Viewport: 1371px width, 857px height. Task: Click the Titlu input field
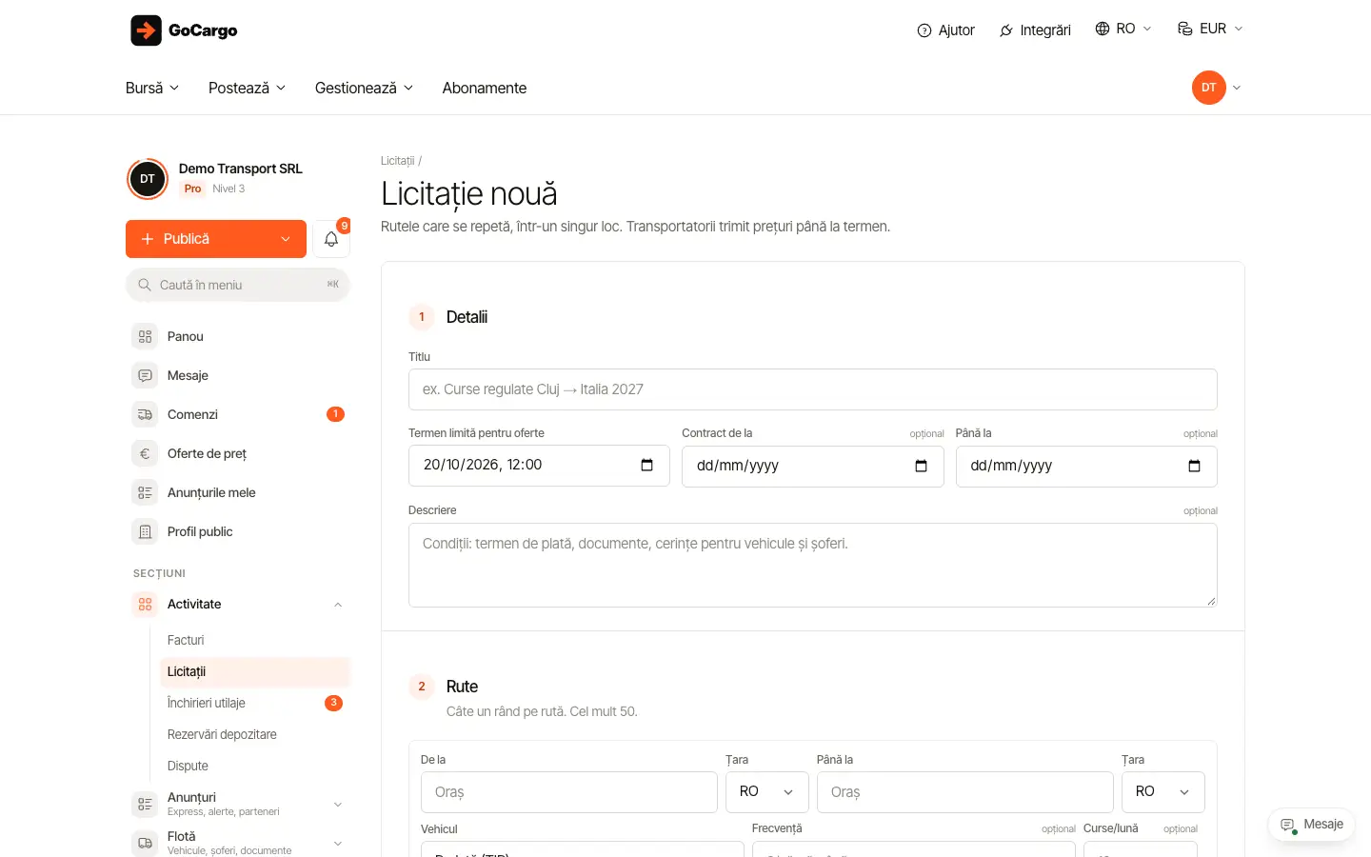coord(813,389)
